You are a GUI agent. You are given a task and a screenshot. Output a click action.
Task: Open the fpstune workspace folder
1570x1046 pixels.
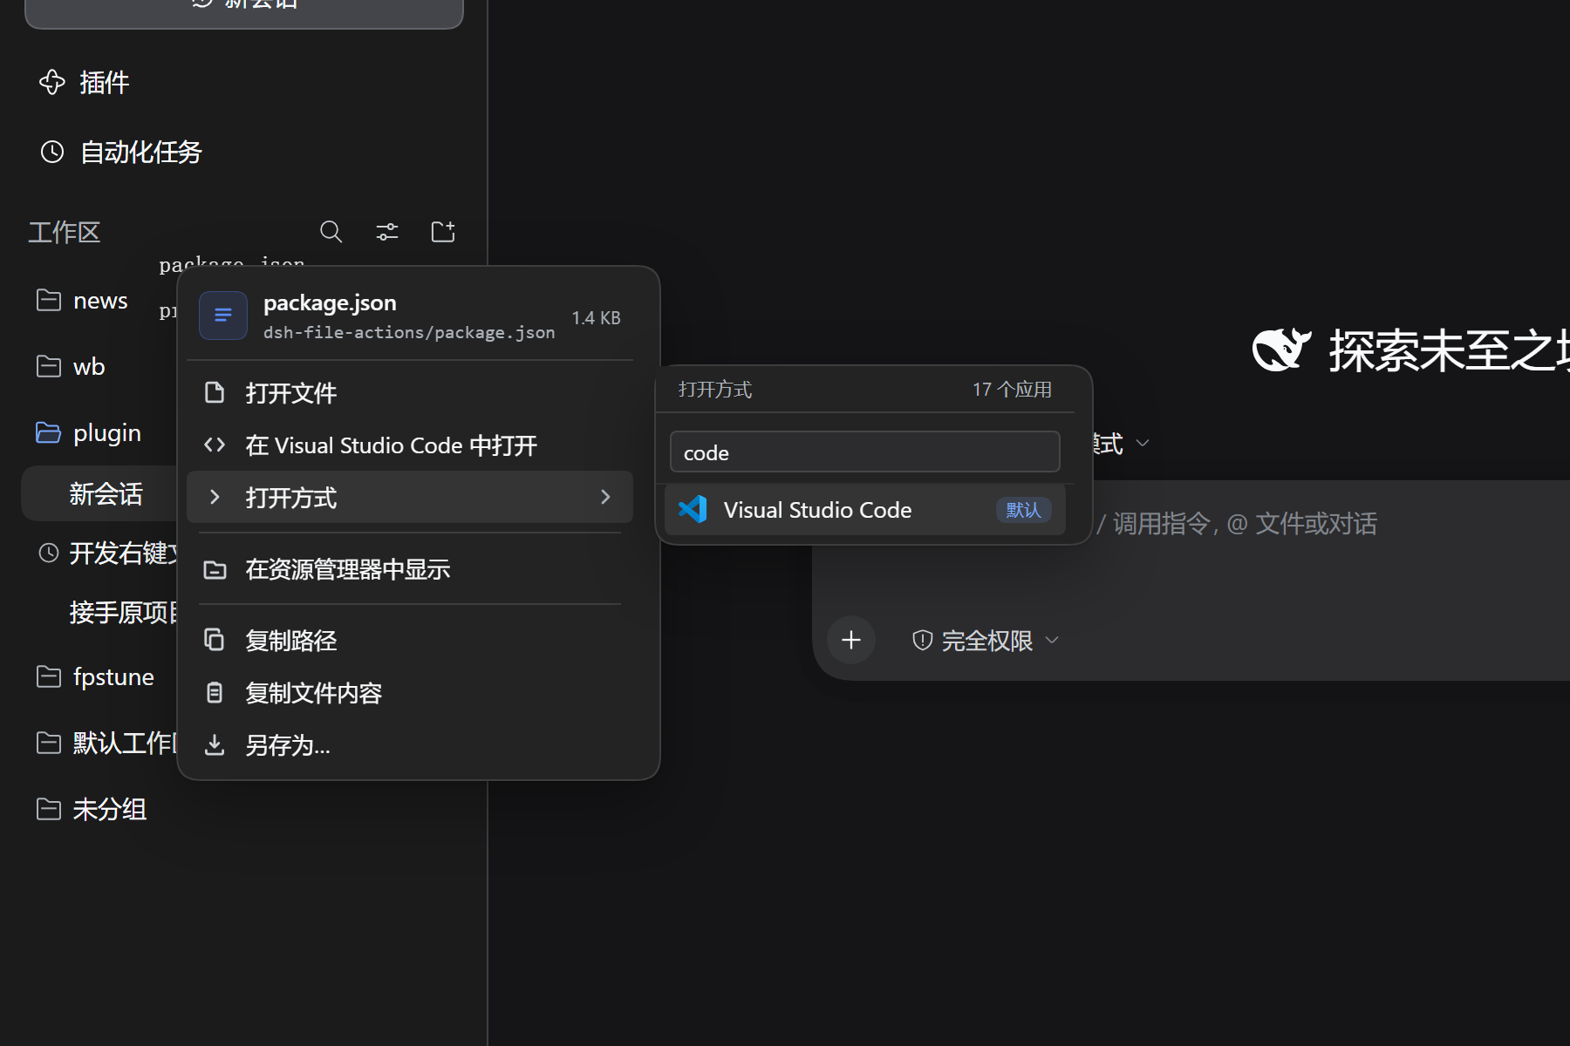tap(95, 677)
